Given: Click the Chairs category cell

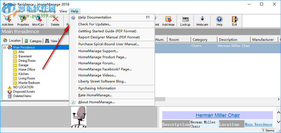Looking at the screenshot, I should [196, 46].
